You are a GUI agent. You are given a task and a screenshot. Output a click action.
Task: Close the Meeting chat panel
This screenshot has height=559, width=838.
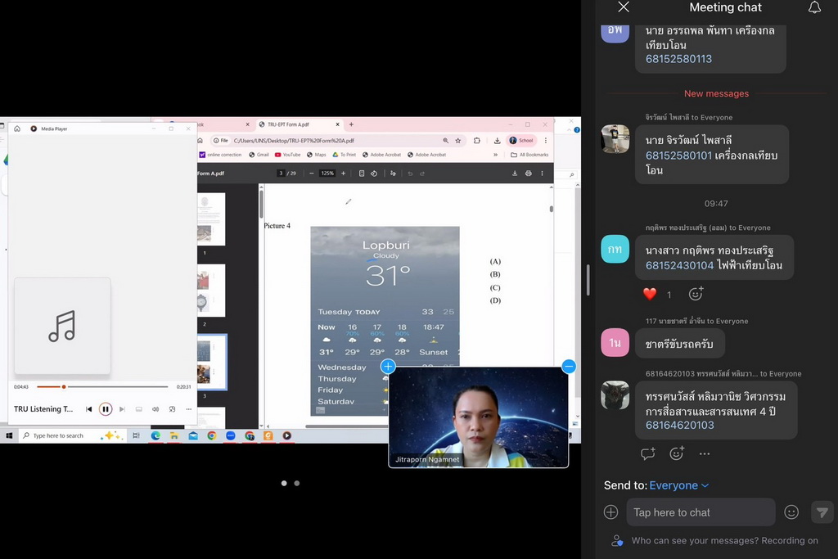[623, 7]
